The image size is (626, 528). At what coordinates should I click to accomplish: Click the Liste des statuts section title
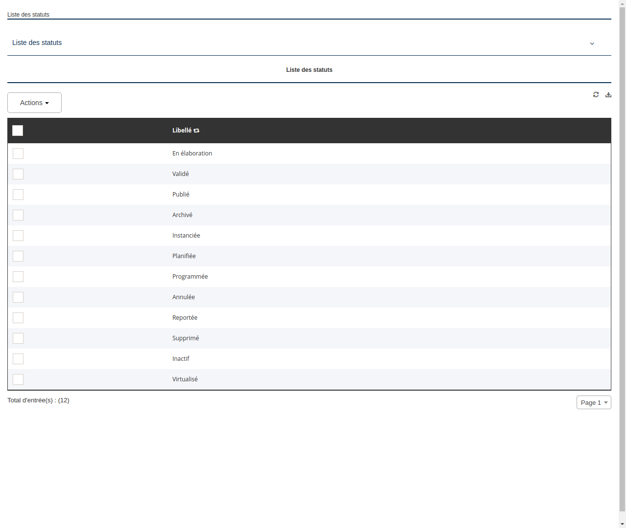[x=309, y=70]
